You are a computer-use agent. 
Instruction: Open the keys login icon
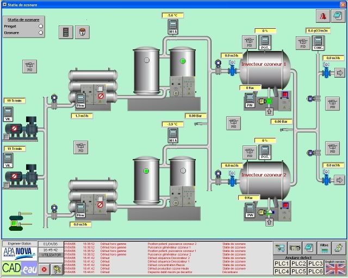(57, 269)
